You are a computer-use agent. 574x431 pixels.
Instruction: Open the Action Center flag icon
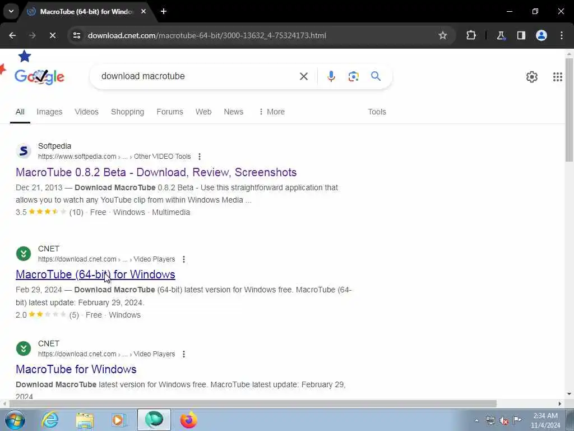pyautogui.click(x=517, y=420)
